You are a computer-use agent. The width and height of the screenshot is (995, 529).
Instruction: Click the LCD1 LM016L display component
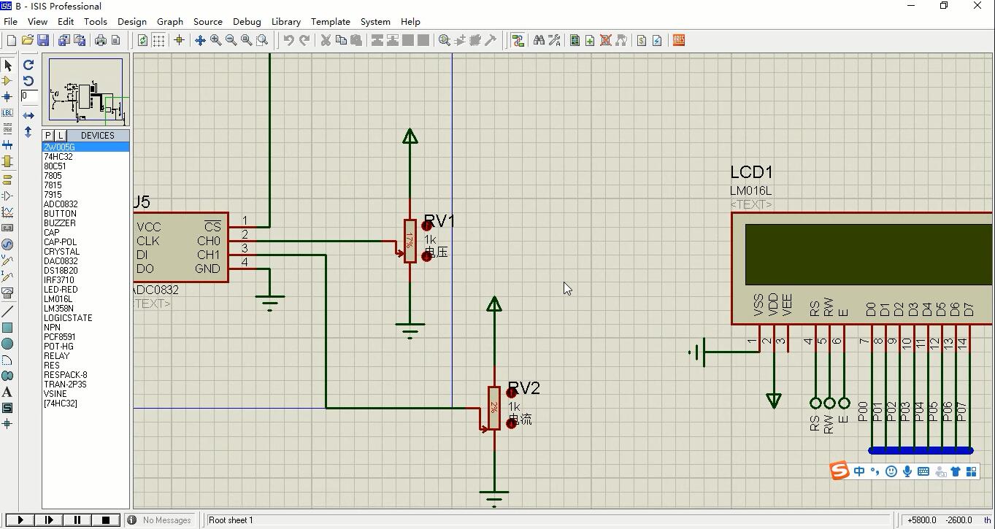click(x=862, y=269)
